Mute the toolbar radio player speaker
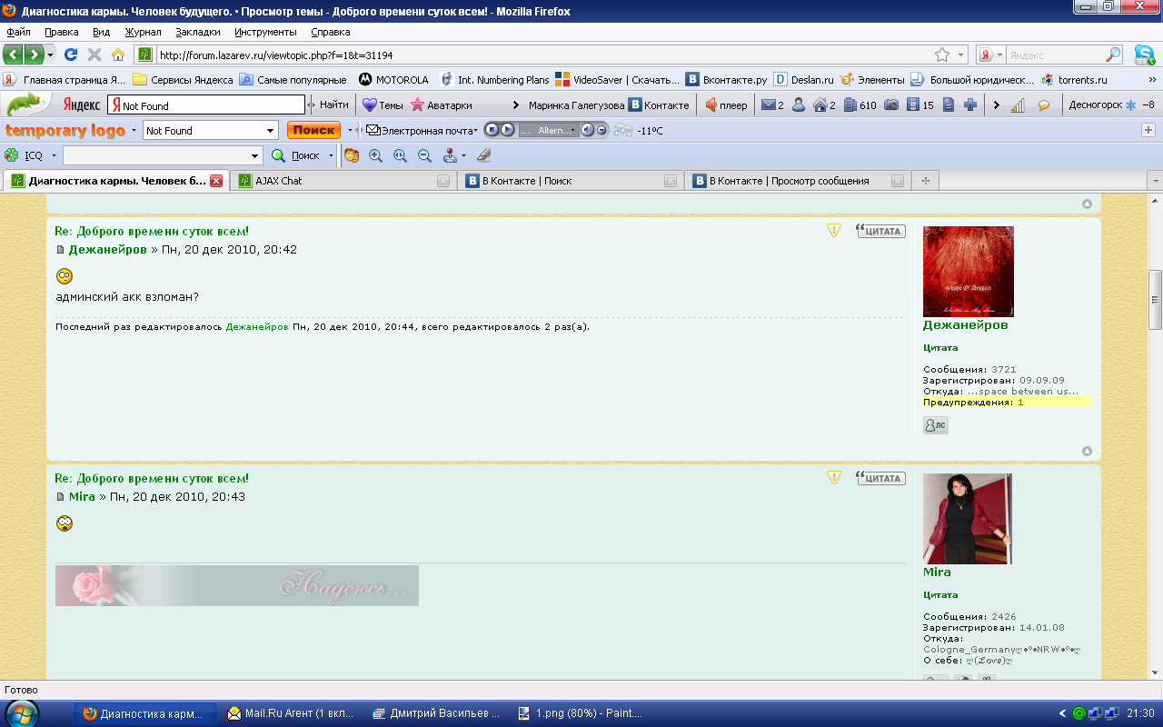 click(x=587, y=130)
